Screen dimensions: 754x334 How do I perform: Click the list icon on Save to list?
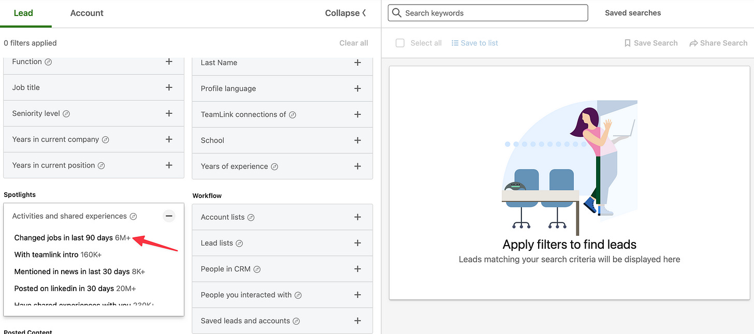(455, 43)
